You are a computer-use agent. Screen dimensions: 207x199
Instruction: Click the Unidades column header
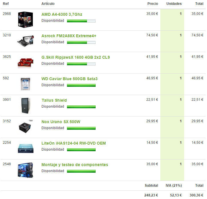[x=174, y=3]
